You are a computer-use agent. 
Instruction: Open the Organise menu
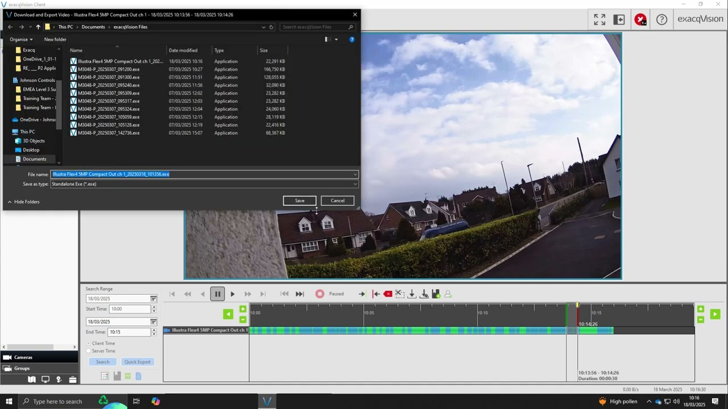pos(21,39)
